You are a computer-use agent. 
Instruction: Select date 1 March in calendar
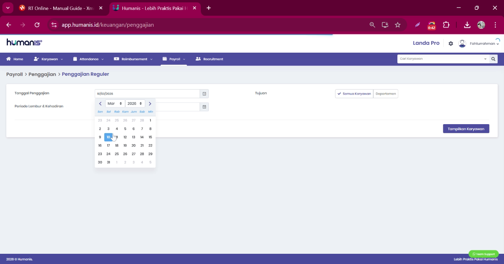(150, 120)
